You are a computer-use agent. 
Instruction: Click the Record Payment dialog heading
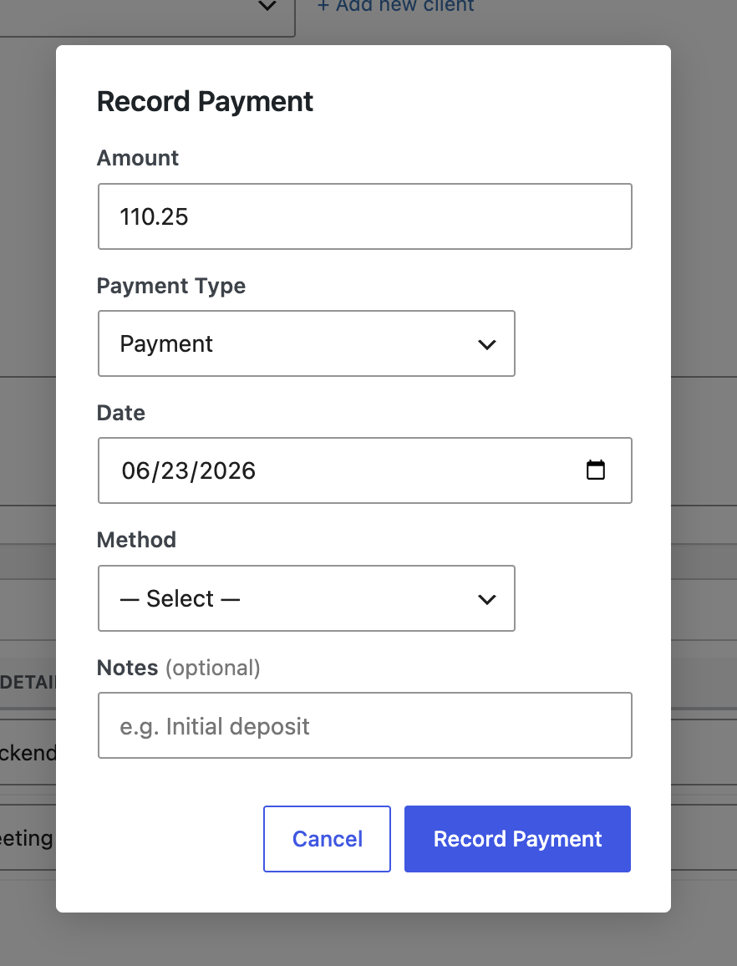206,102
